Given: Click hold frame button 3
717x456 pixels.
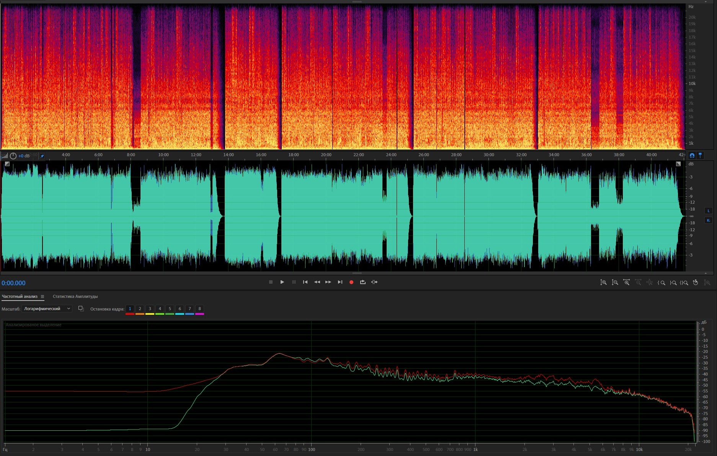Looking at the screenshot, I should tap(150, 309).
